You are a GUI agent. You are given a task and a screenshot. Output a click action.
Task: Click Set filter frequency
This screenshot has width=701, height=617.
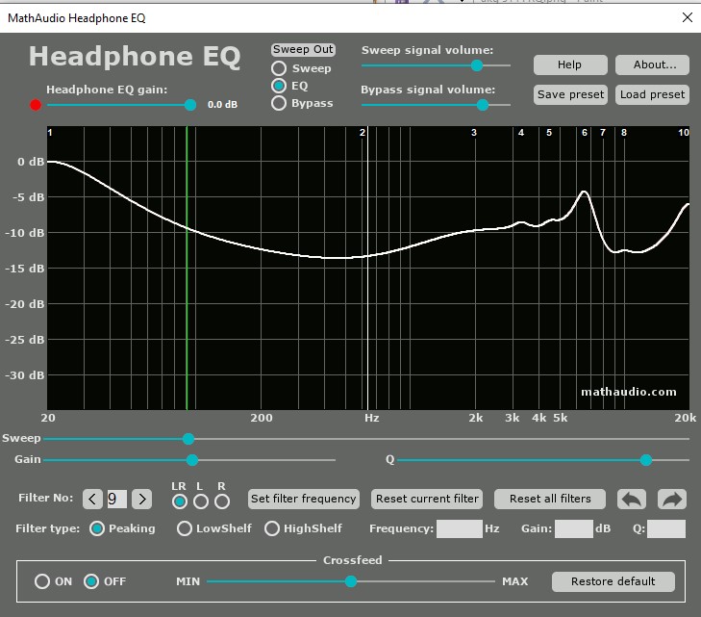coord(304,499)
